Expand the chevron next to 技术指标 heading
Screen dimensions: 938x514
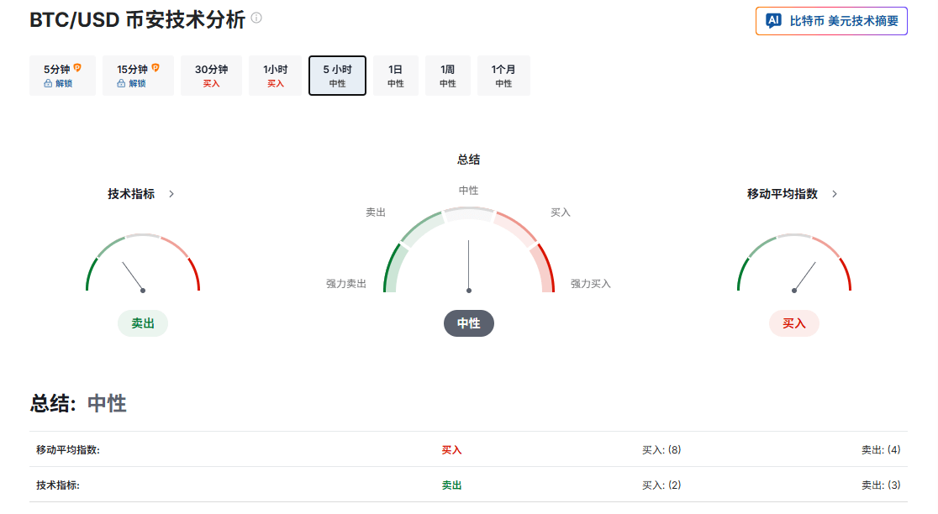click(171, 194)
